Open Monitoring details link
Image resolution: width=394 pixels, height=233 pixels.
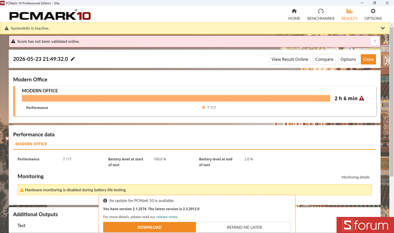click(356, 177)
